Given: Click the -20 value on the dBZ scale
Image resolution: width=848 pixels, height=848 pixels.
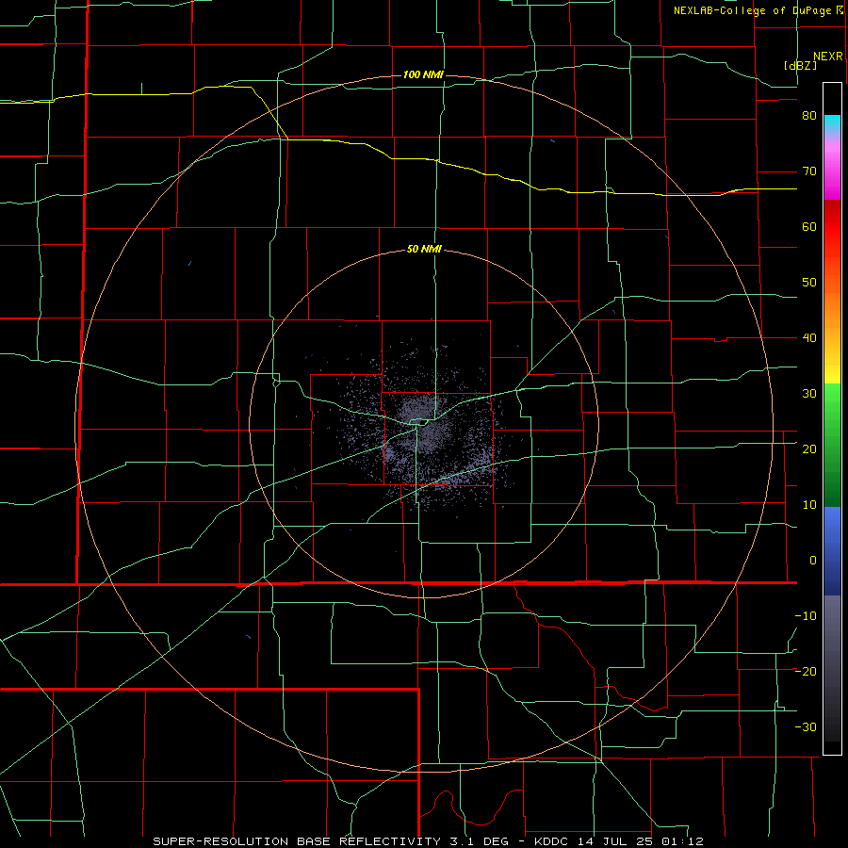Looking at the screenshot, I should 806,671.
